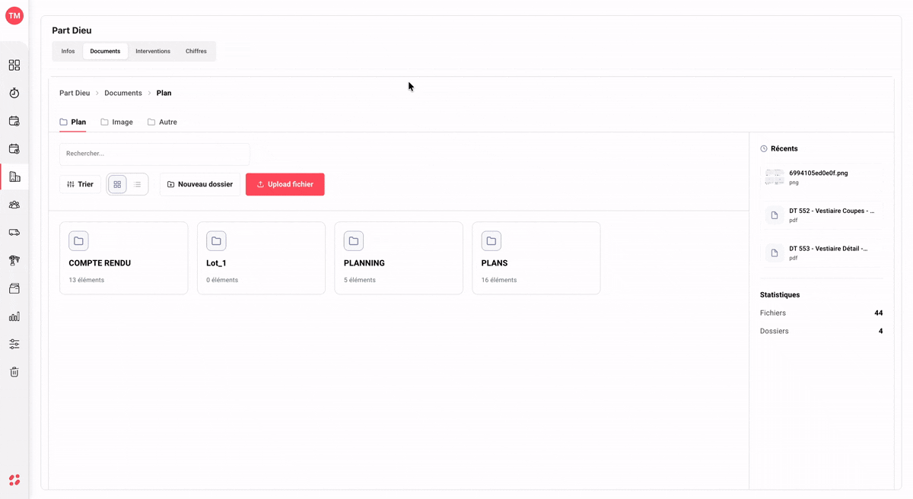Viewport: 913px width, 499px height.
Task: Switch to the Infos tab
Action: click(68, 51)
